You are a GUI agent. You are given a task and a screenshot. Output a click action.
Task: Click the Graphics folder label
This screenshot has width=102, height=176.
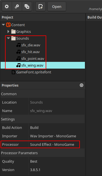[24, 32]
